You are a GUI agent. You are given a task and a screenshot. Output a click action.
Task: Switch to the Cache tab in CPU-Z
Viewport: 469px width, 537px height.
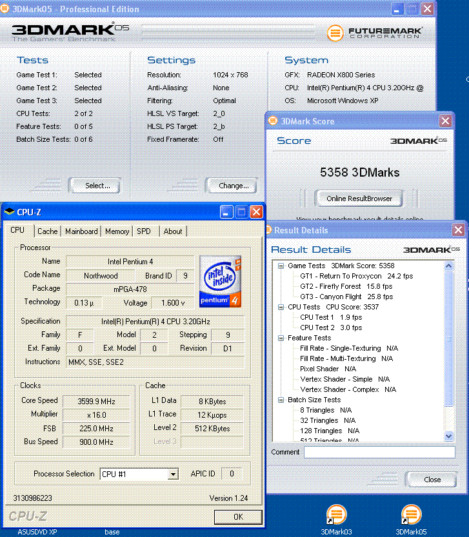coord(47,231)
